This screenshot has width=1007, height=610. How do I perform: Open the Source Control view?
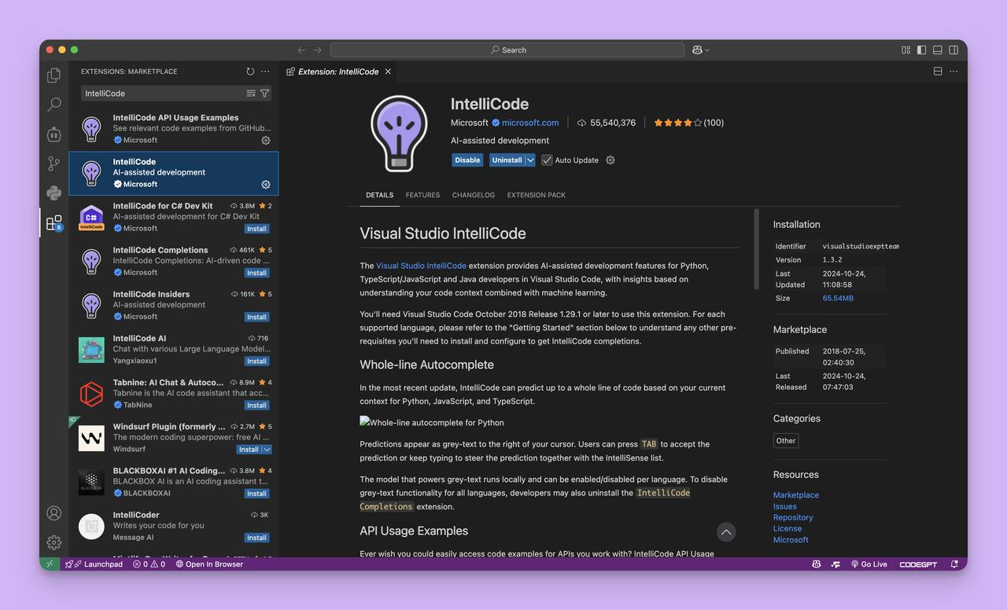pyautogui.click(x=53, y=164)
